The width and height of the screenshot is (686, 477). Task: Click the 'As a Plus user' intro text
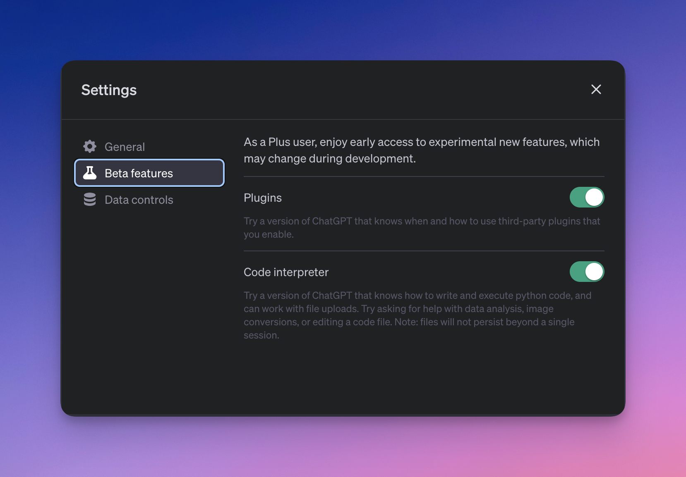pyautogui.click(x=422, y=150)
